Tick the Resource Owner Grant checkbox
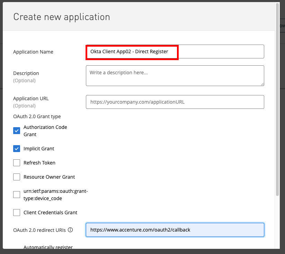Image resolution: width=285 pixels, height=254 pixels. [x=17, y=177]
